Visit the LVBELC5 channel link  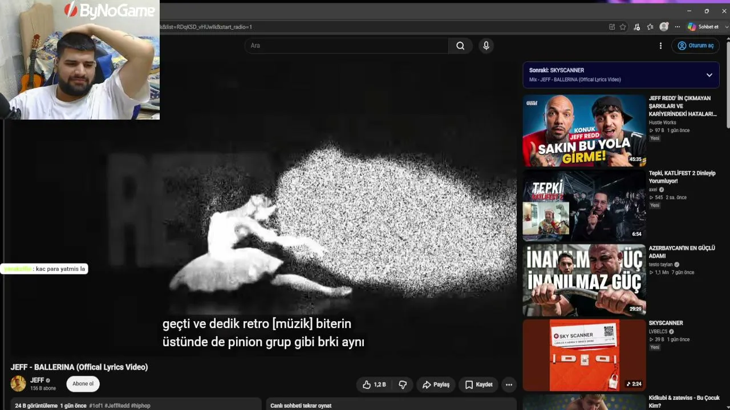(658, 331)
